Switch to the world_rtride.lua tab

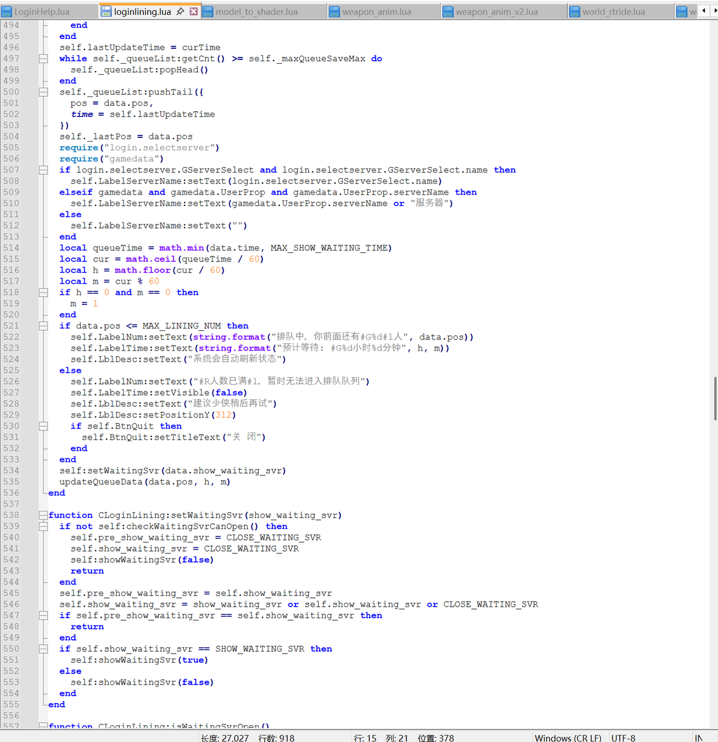point(620,12)
